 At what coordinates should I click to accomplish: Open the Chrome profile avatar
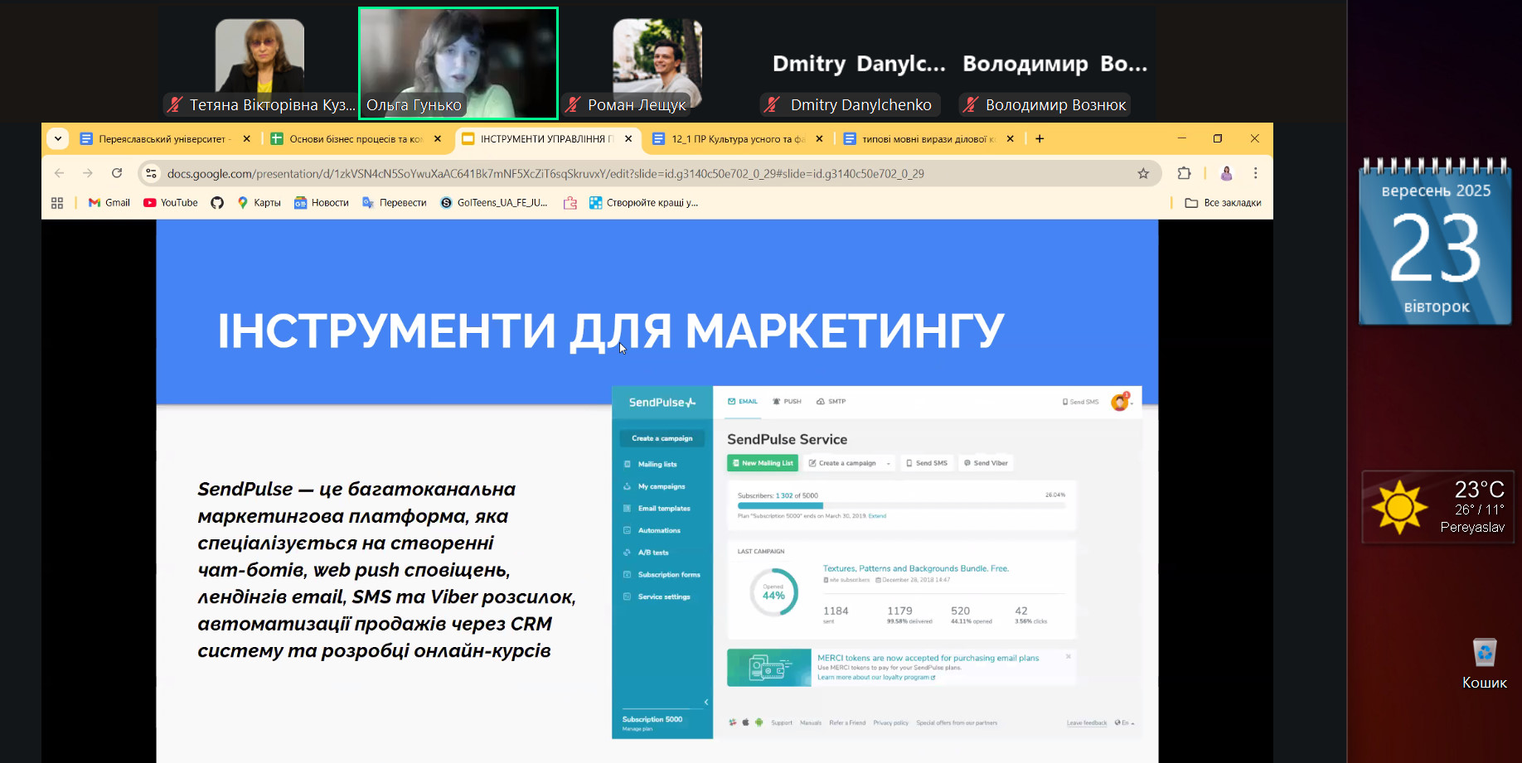1226,173
